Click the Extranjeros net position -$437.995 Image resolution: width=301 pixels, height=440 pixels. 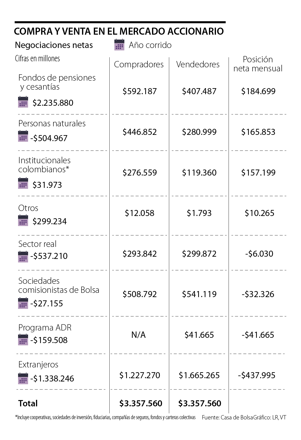256,375
